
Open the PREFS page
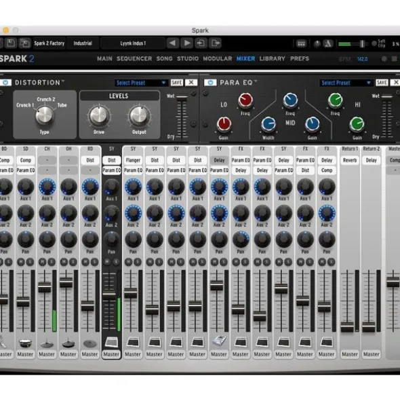tap(300, 58)
